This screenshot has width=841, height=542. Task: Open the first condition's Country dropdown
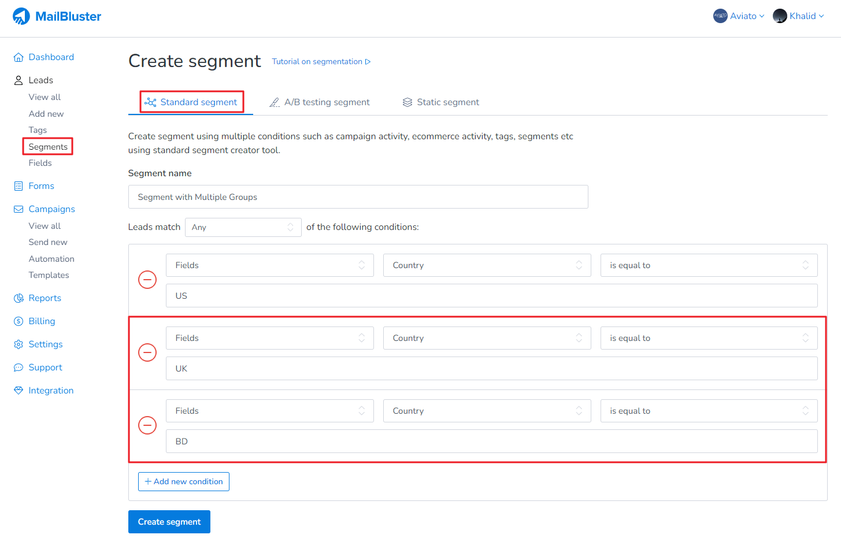(x=487, y=265)
